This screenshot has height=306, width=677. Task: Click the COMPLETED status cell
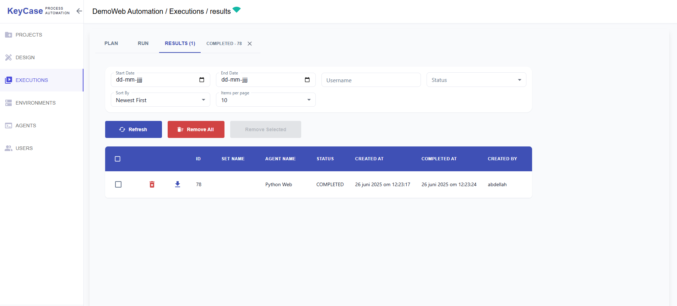pyautogui.click(x=330, y=184)
